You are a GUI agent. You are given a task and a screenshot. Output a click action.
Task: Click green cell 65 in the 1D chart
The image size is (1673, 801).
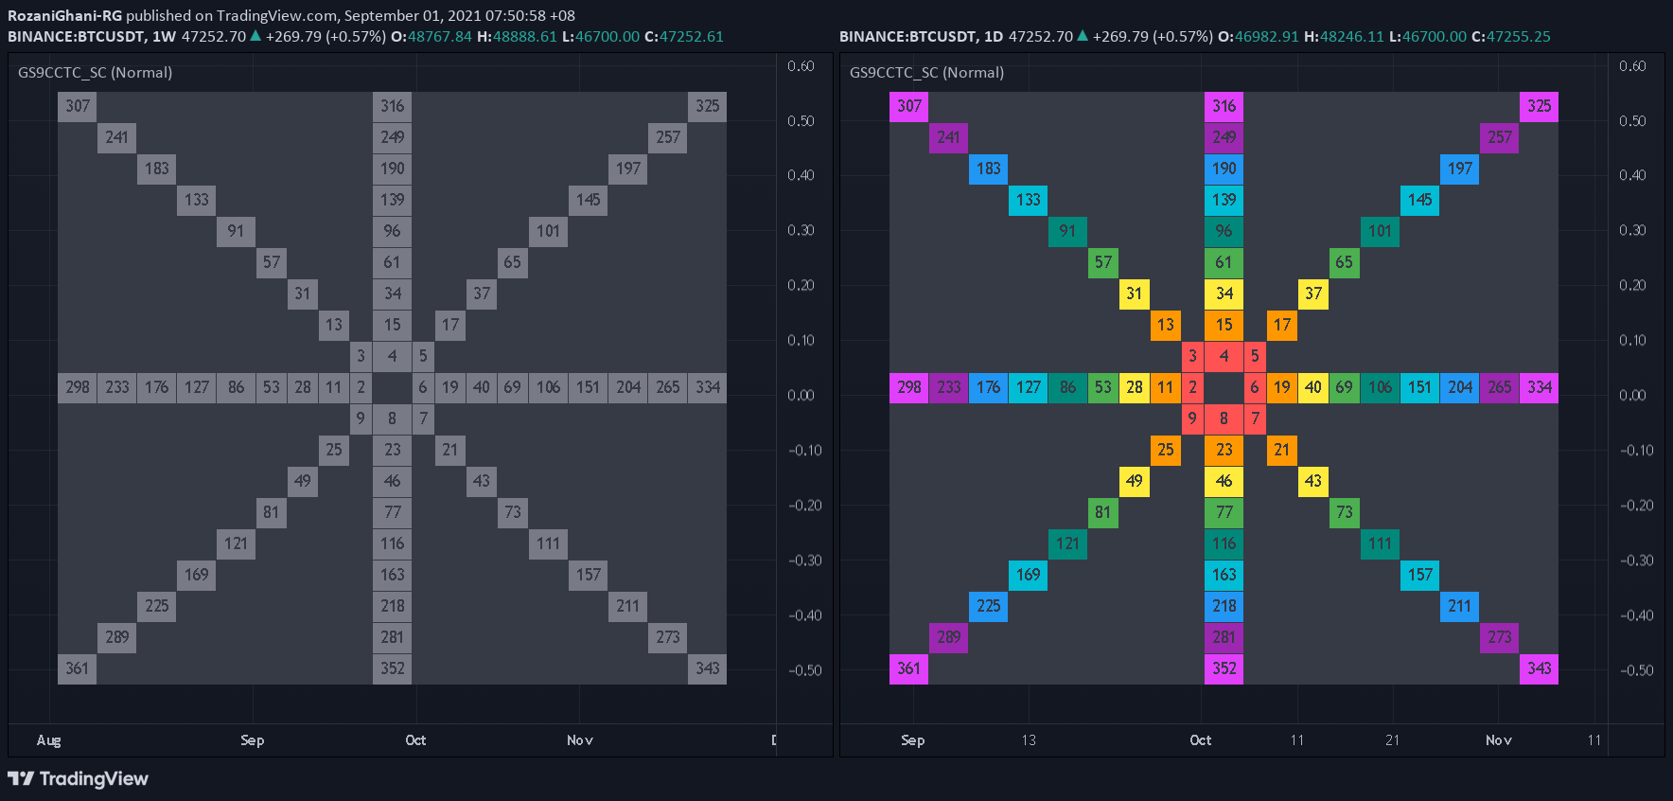click(1344, 262)
